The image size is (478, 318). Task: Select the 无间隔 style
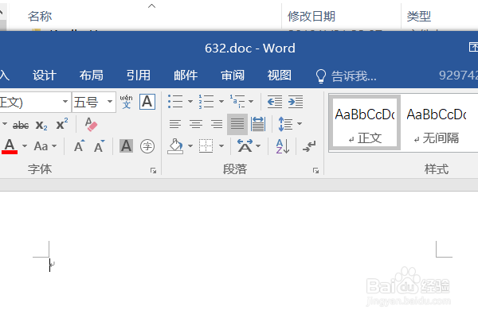pos(437,122)
